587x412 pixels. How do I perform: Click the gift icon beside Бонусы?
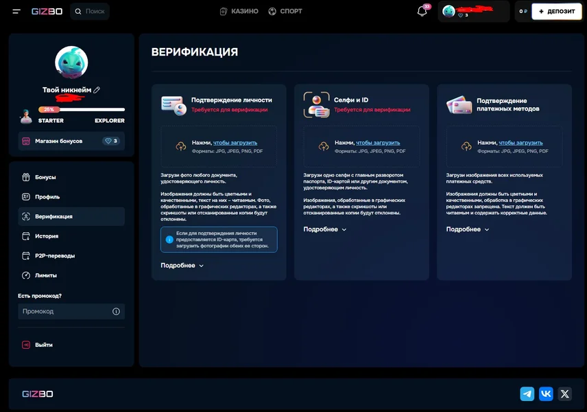26,177
